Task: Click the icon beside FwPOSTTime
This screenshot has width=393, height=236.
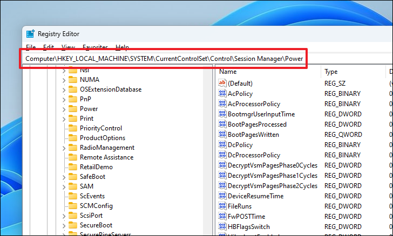Action: click(222, 216)
